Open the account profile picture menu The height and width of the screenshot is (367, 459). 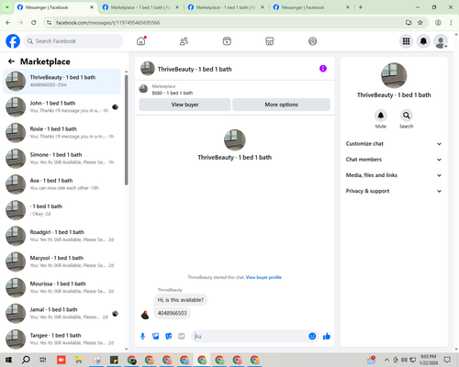point(441,41)
